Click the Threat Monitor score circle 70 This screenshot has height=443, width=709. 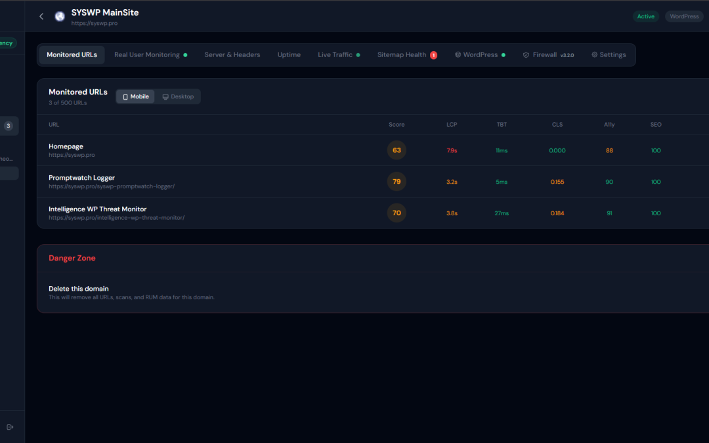pyautogui.click(x=397, y=213)
